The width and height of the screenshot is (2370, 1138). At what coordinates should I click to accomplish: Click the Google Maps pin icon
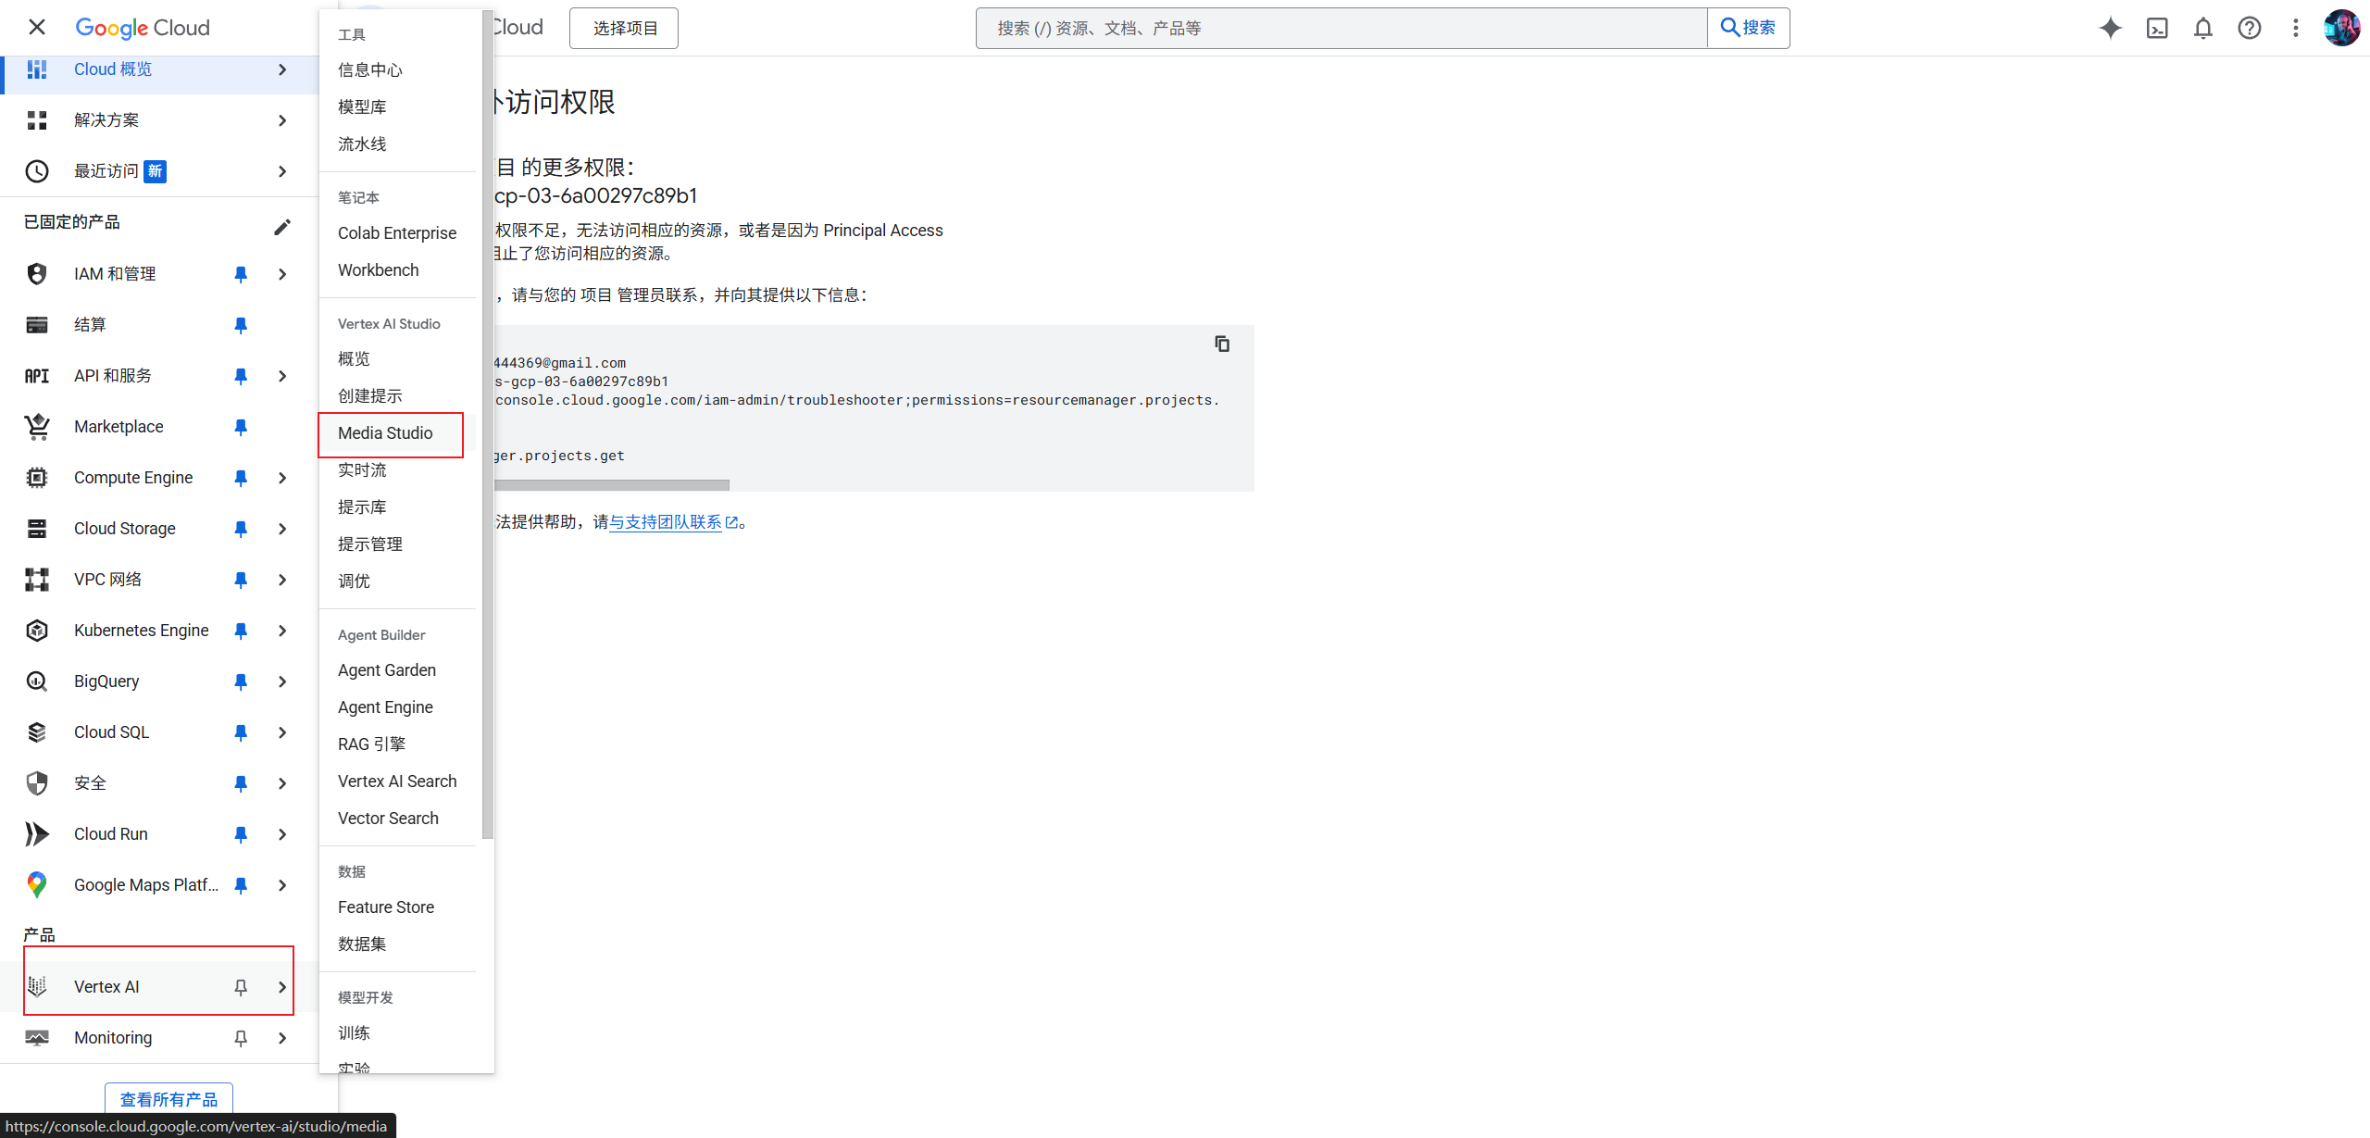(37, 885)
